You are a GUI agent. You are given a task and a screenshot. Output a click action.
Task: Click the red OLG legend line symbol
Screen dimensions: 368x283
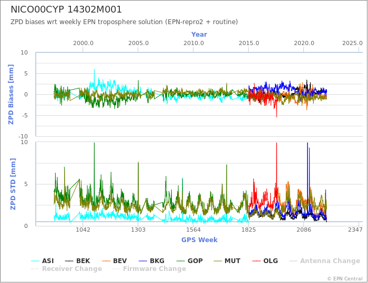[257, 261]
